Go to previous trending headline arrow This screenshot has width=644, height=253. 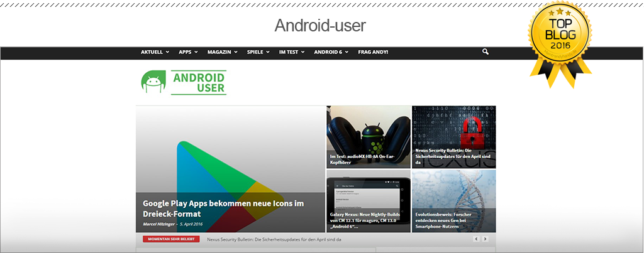coord(477,239)
